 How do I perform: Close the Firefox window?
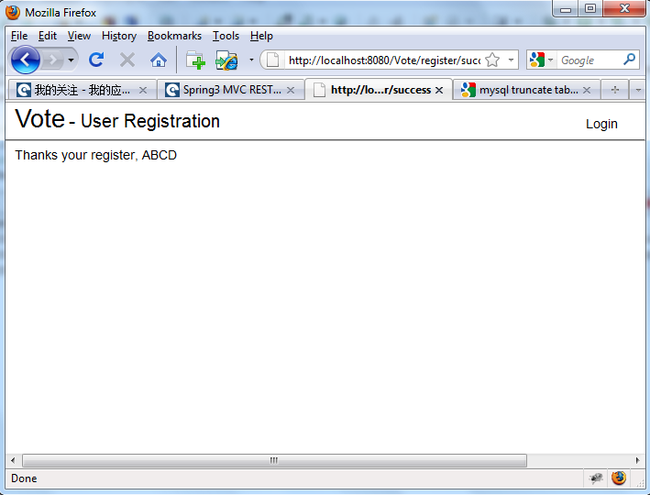click(x=624, y=8)
